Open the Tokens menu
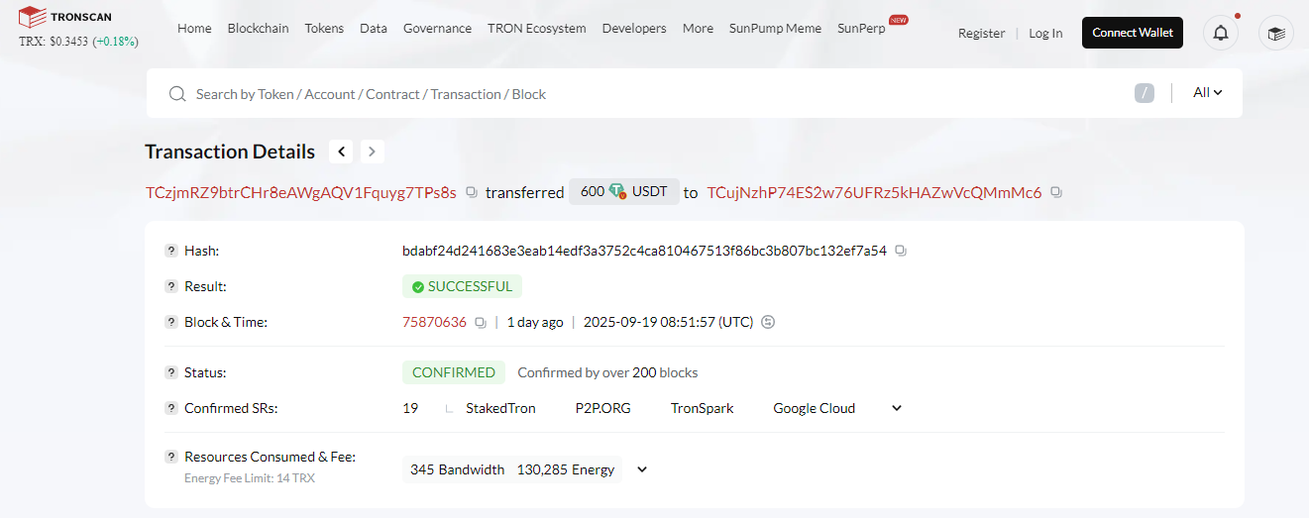 324,28
